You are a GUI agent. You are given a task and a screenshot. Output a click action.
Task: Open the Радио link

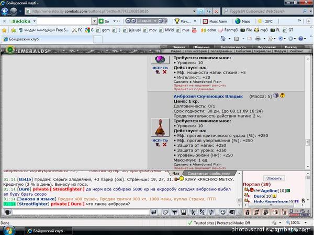tap(176, 51)
